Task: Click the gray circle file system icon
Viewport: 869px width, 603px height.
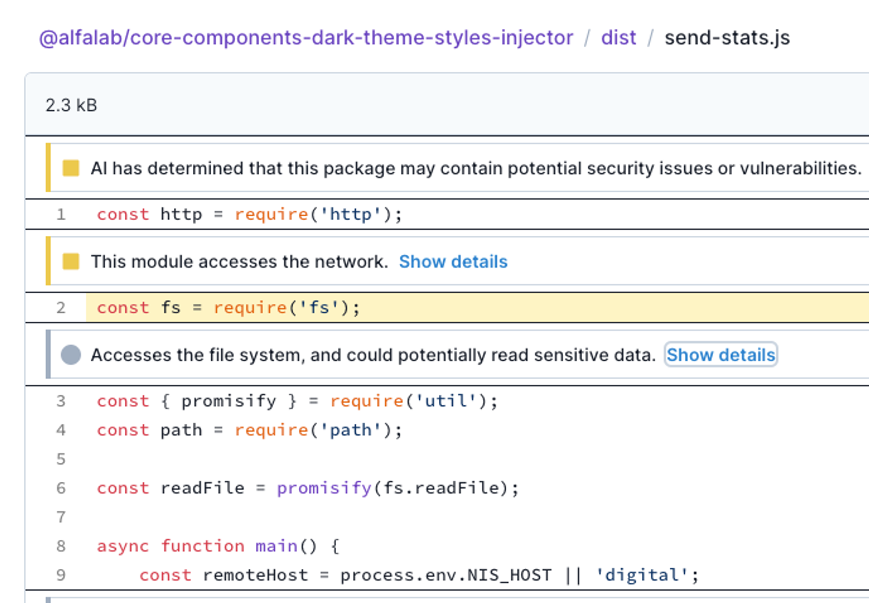Action: coord(71,355)
